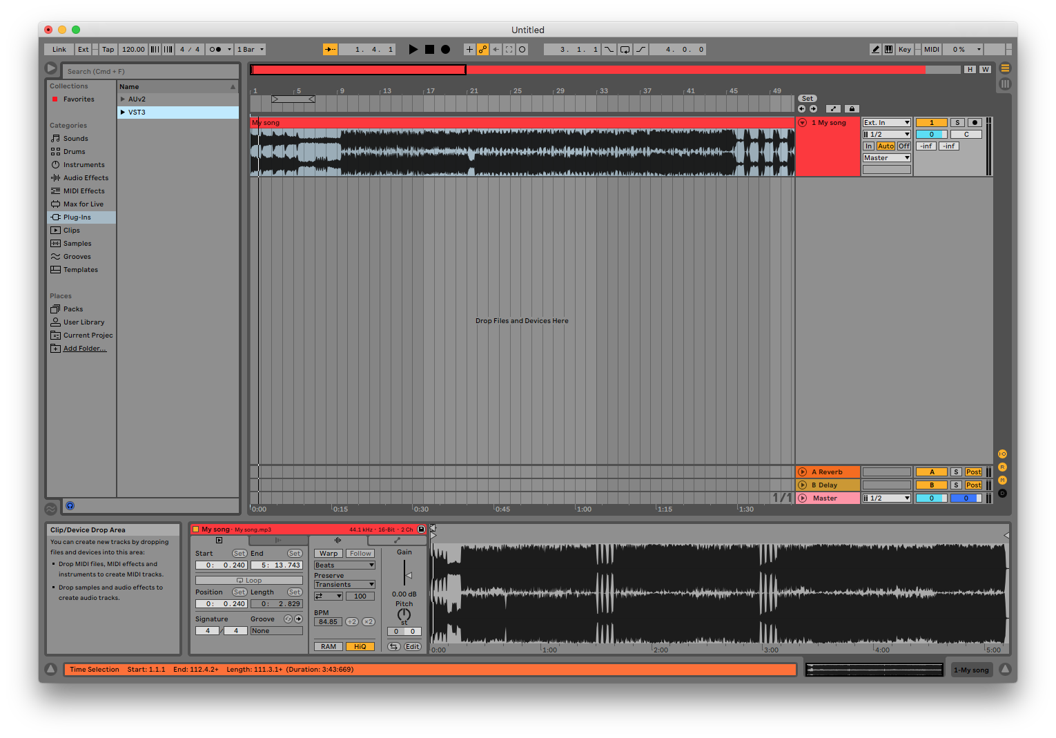Open the Ext. In input dropdown

pyautogui.click(x=886, y=123)
